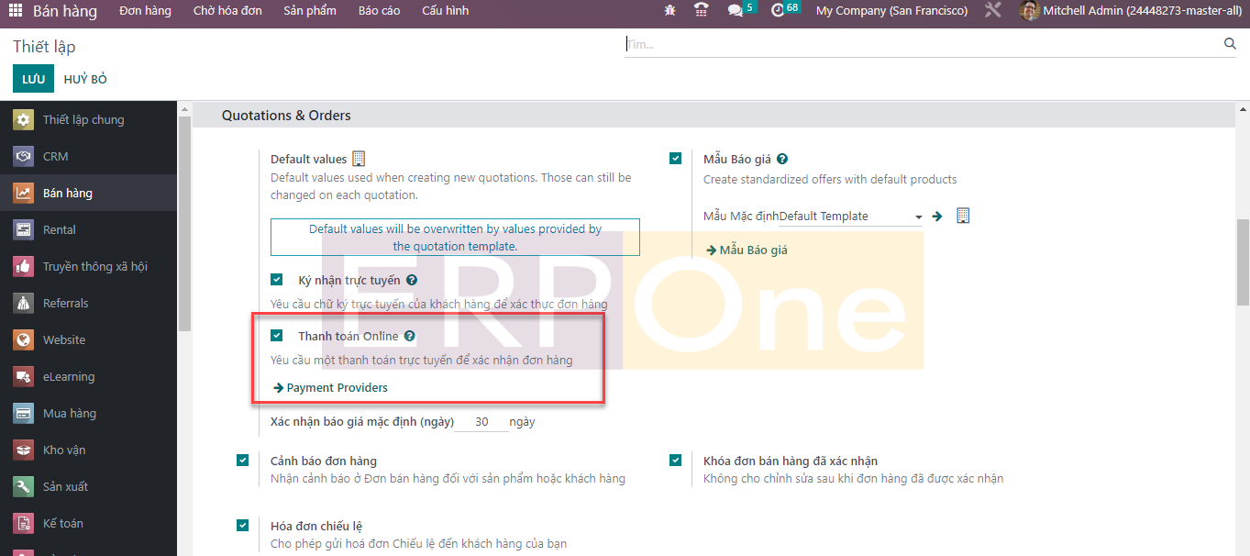Click the bug debug icon in navbar
The height and width of the screenshot is (556, 1250).
pos(669,11)
